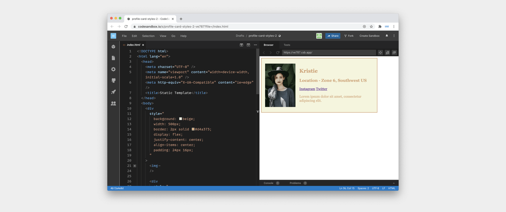Image resolution: width=506 pixels, height=212 pixels.
Task: Expand the bottom console panel chevron
Action: coord(394,183)
